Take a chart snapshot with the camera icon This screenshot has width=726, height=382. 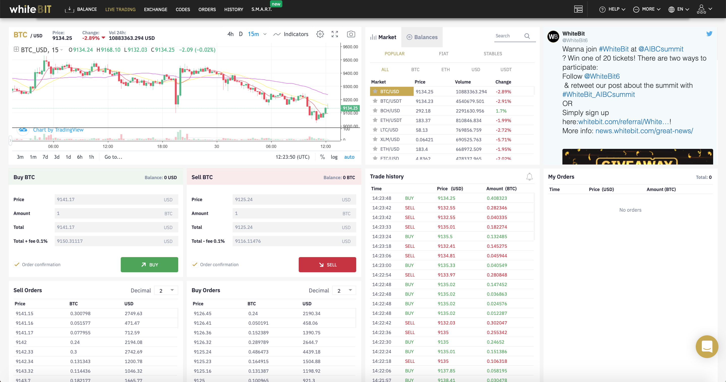pyautogui.click(x=351, y=34)
